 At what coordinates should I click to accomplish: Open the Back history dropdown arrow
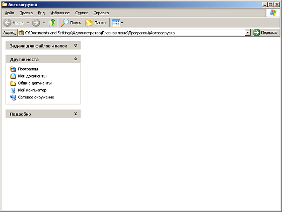[28, 23]
